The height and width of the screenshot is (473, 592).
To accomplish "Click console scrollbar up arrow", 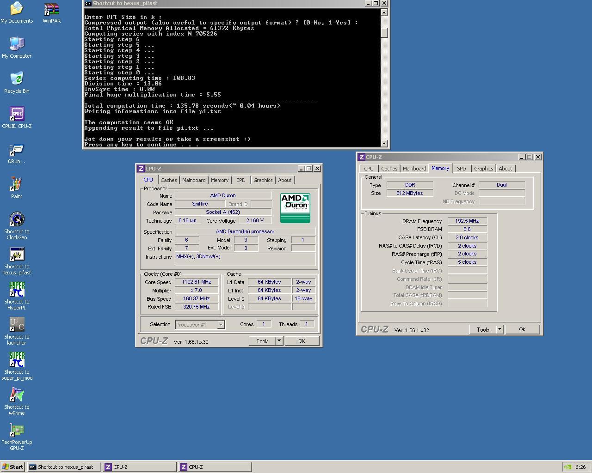I will tap(384, 12).
